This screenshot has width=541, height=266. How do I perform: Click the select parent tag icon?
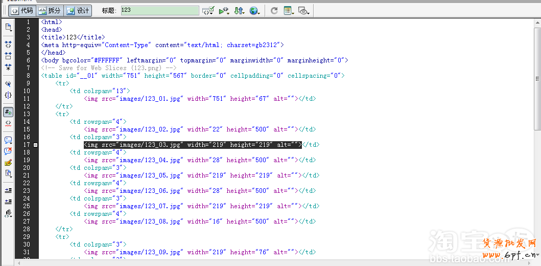(8, 83)
